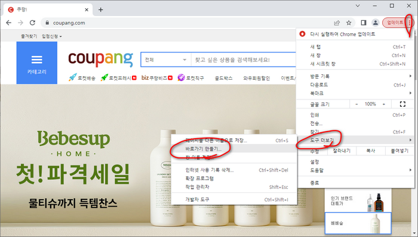Decrease zoom with the minus button
The height and width of the screenshot is (237, 418).
point(356,104)
